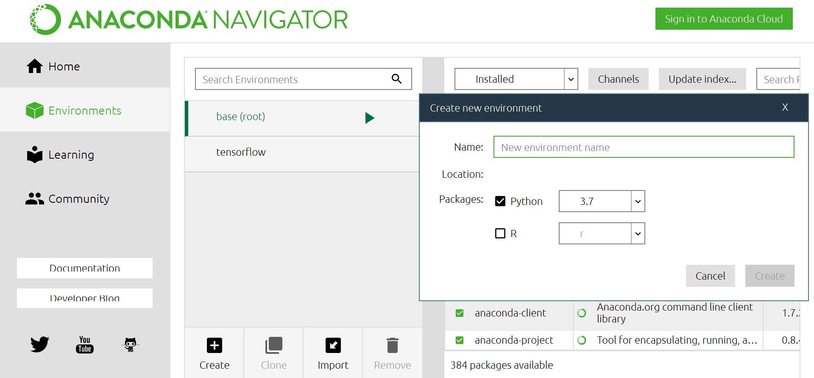Viewport: 814px width, 378px height.
Task: Open the R version dropdown
Action: (x=602, y=233)
